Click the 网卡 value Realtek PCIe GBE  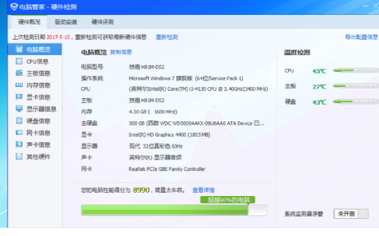(167, 169)
